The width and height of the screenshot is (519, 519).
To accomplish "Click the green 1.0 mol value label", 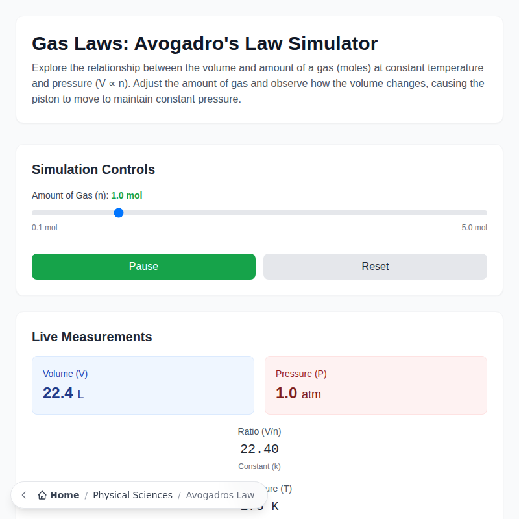I will tap(127, 195).
